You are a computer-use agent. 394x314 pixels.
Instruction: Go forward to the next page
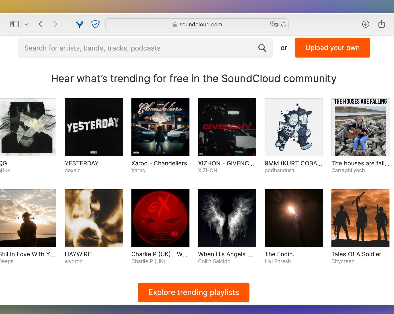56,24
